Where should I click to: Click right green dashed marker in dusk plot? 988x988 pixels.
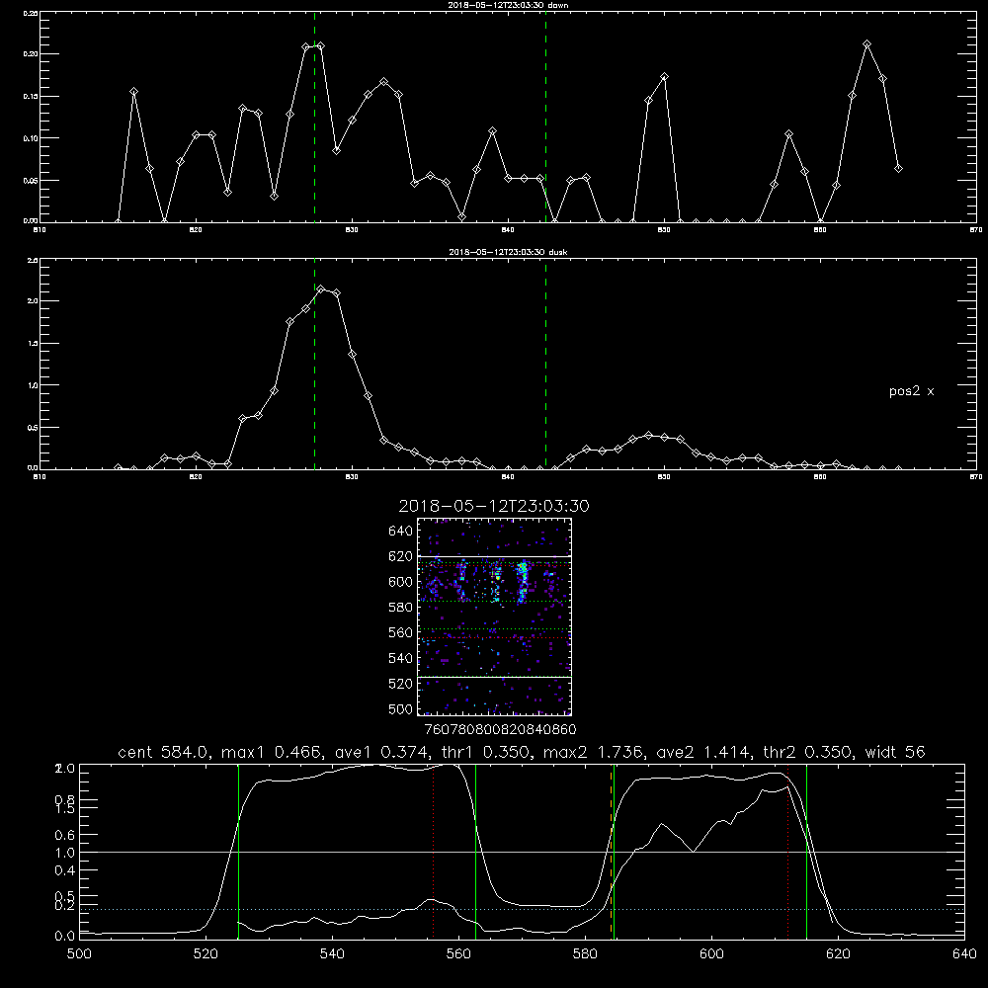pyautogui.click(x=545, y=365)
